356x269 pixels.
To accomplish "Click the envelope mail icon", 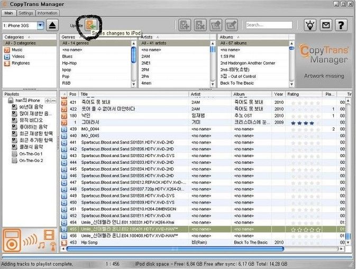I will click(x=326, y=25).
